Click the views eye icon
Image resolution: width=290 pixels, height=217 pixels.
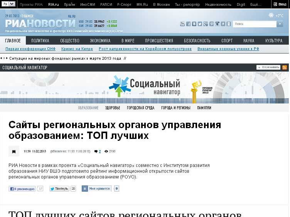point(106,151)
